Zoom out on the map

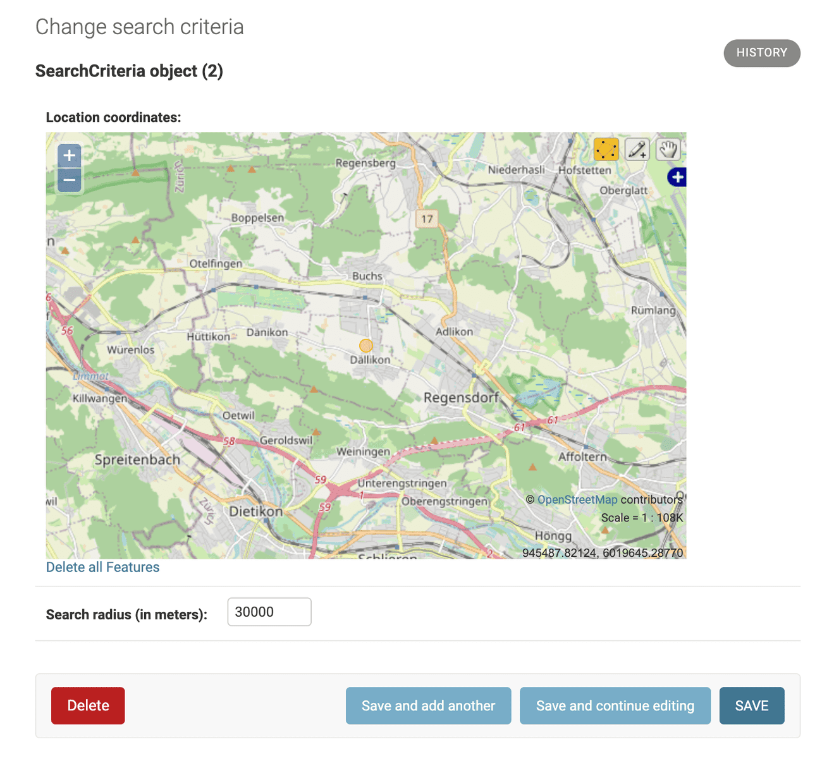tap(70, 180)
